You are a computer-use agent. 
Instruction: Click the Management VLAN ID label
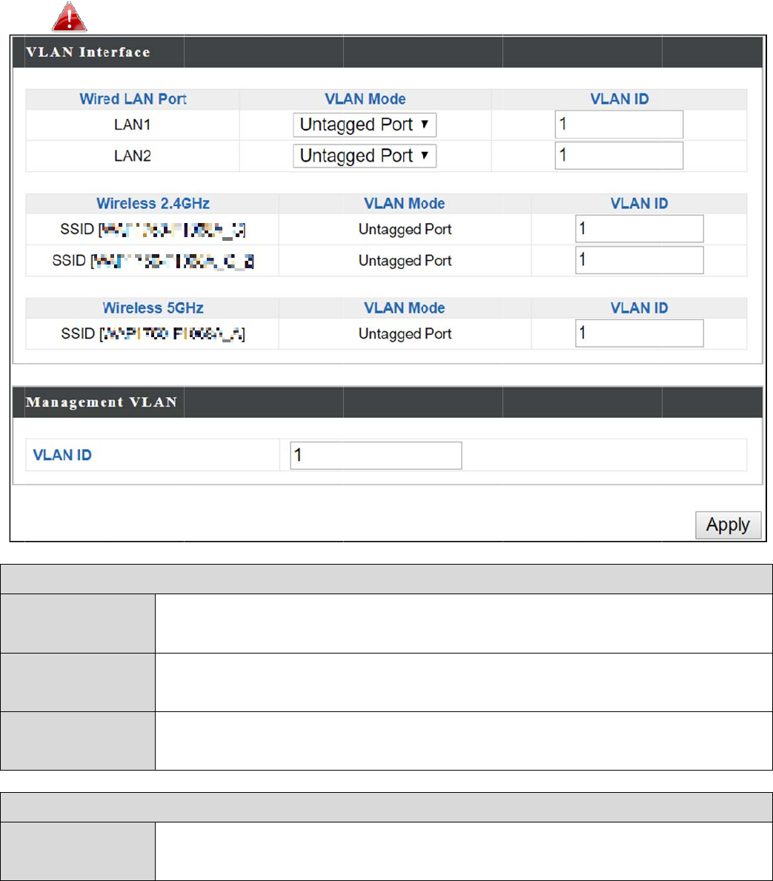click(x=62, y=455)
